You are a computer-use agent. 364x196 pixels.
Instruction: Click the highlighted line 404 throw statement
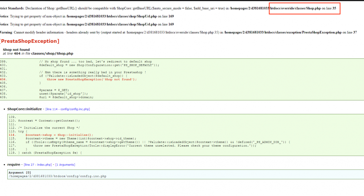tap(92, 79)
